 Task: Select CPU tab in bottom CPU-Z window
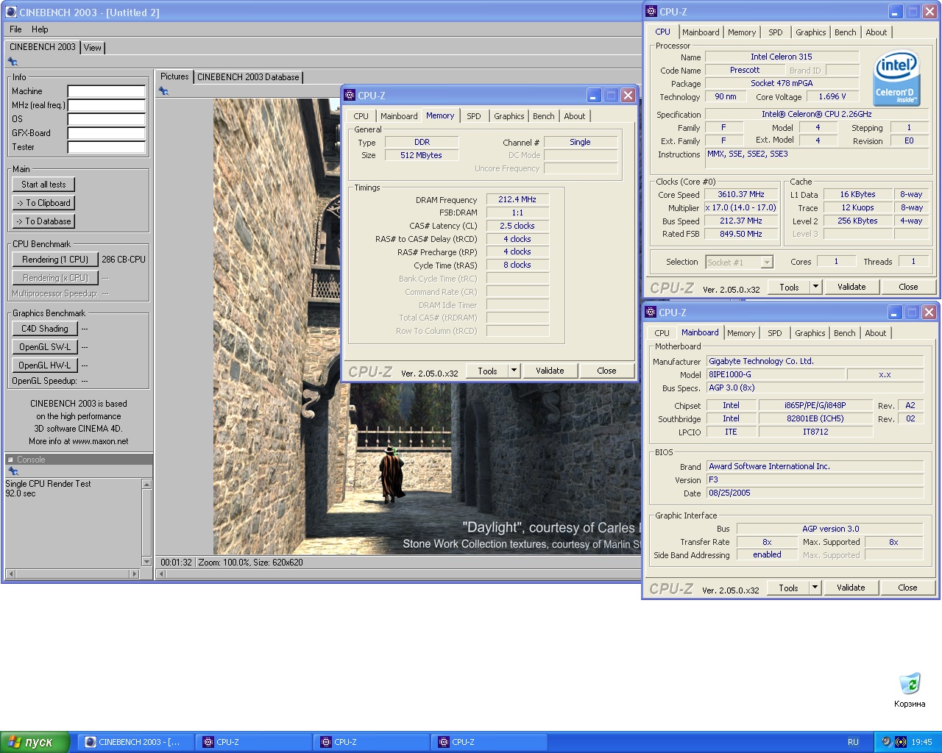pos(662,333)
